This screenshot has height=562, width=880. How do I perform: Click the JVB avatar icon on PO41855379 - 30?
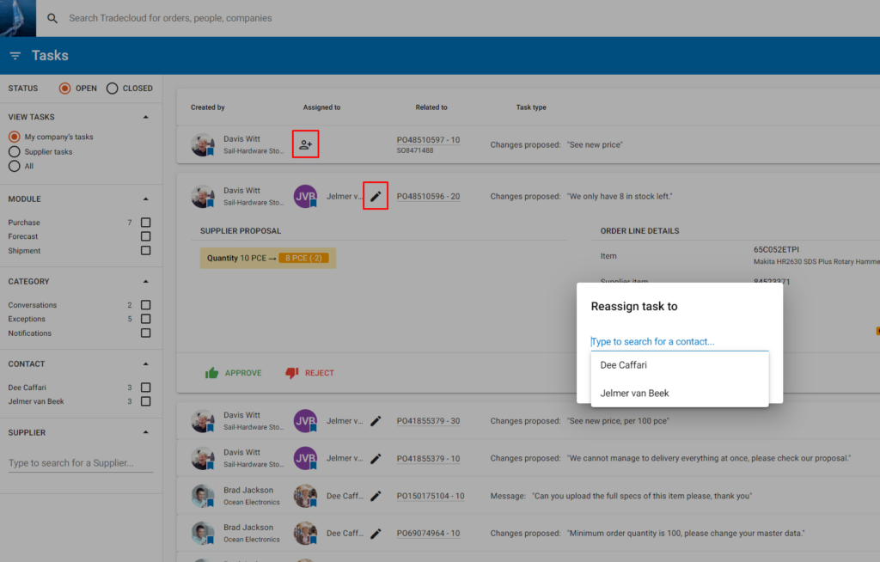tap(305, 420)
